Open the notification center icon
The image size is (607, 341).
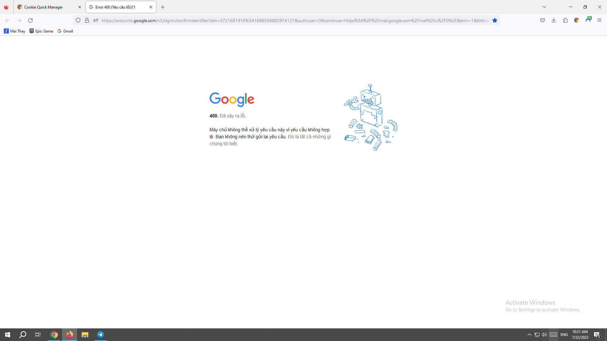[597, 335]
